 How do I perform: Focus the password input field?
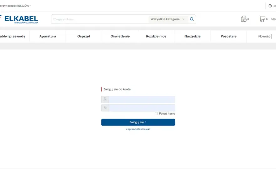coord(142,108)
